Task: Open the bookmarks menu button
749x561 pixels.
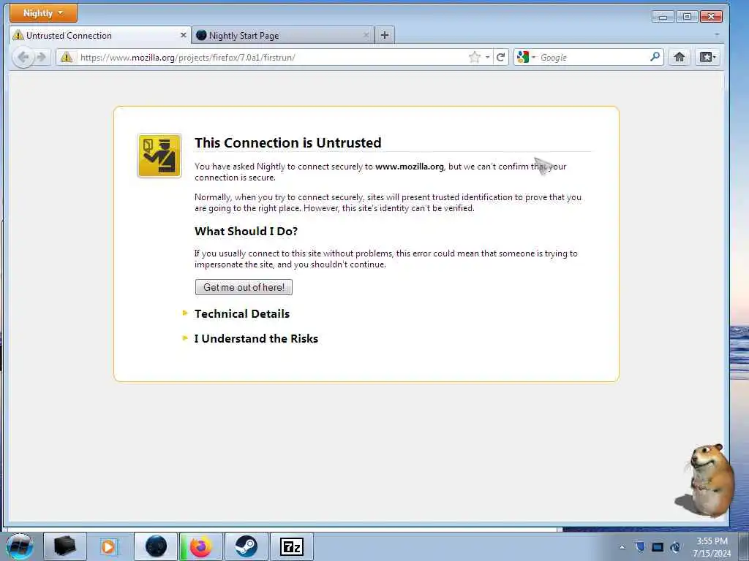Action: point(707,57)
